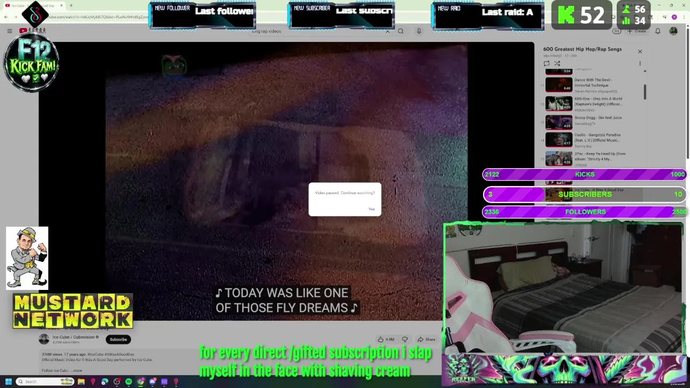
Task: Play Coolio Gangsta's Paradise playlist item
Action: (592, 140)
